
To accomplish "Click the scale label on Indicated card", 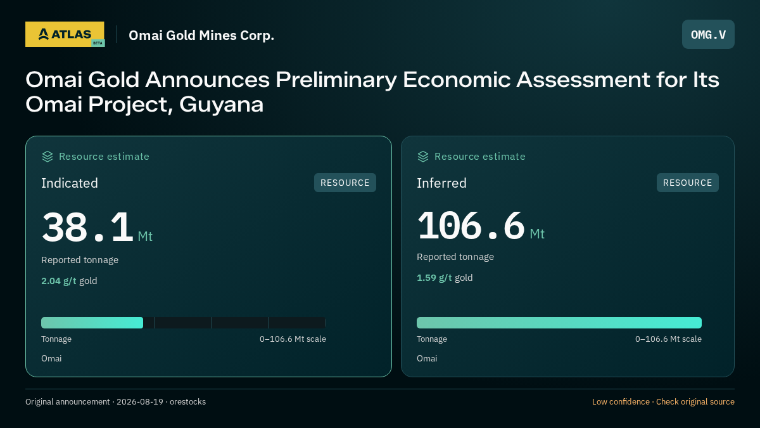I will [x=293, y=339].
